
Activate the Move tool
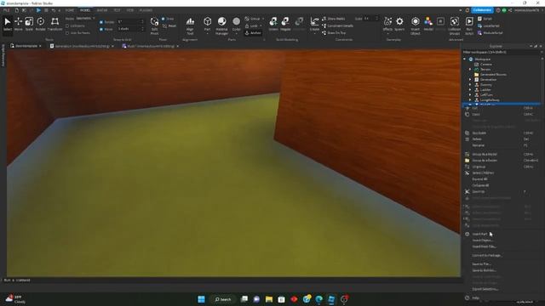19,25
